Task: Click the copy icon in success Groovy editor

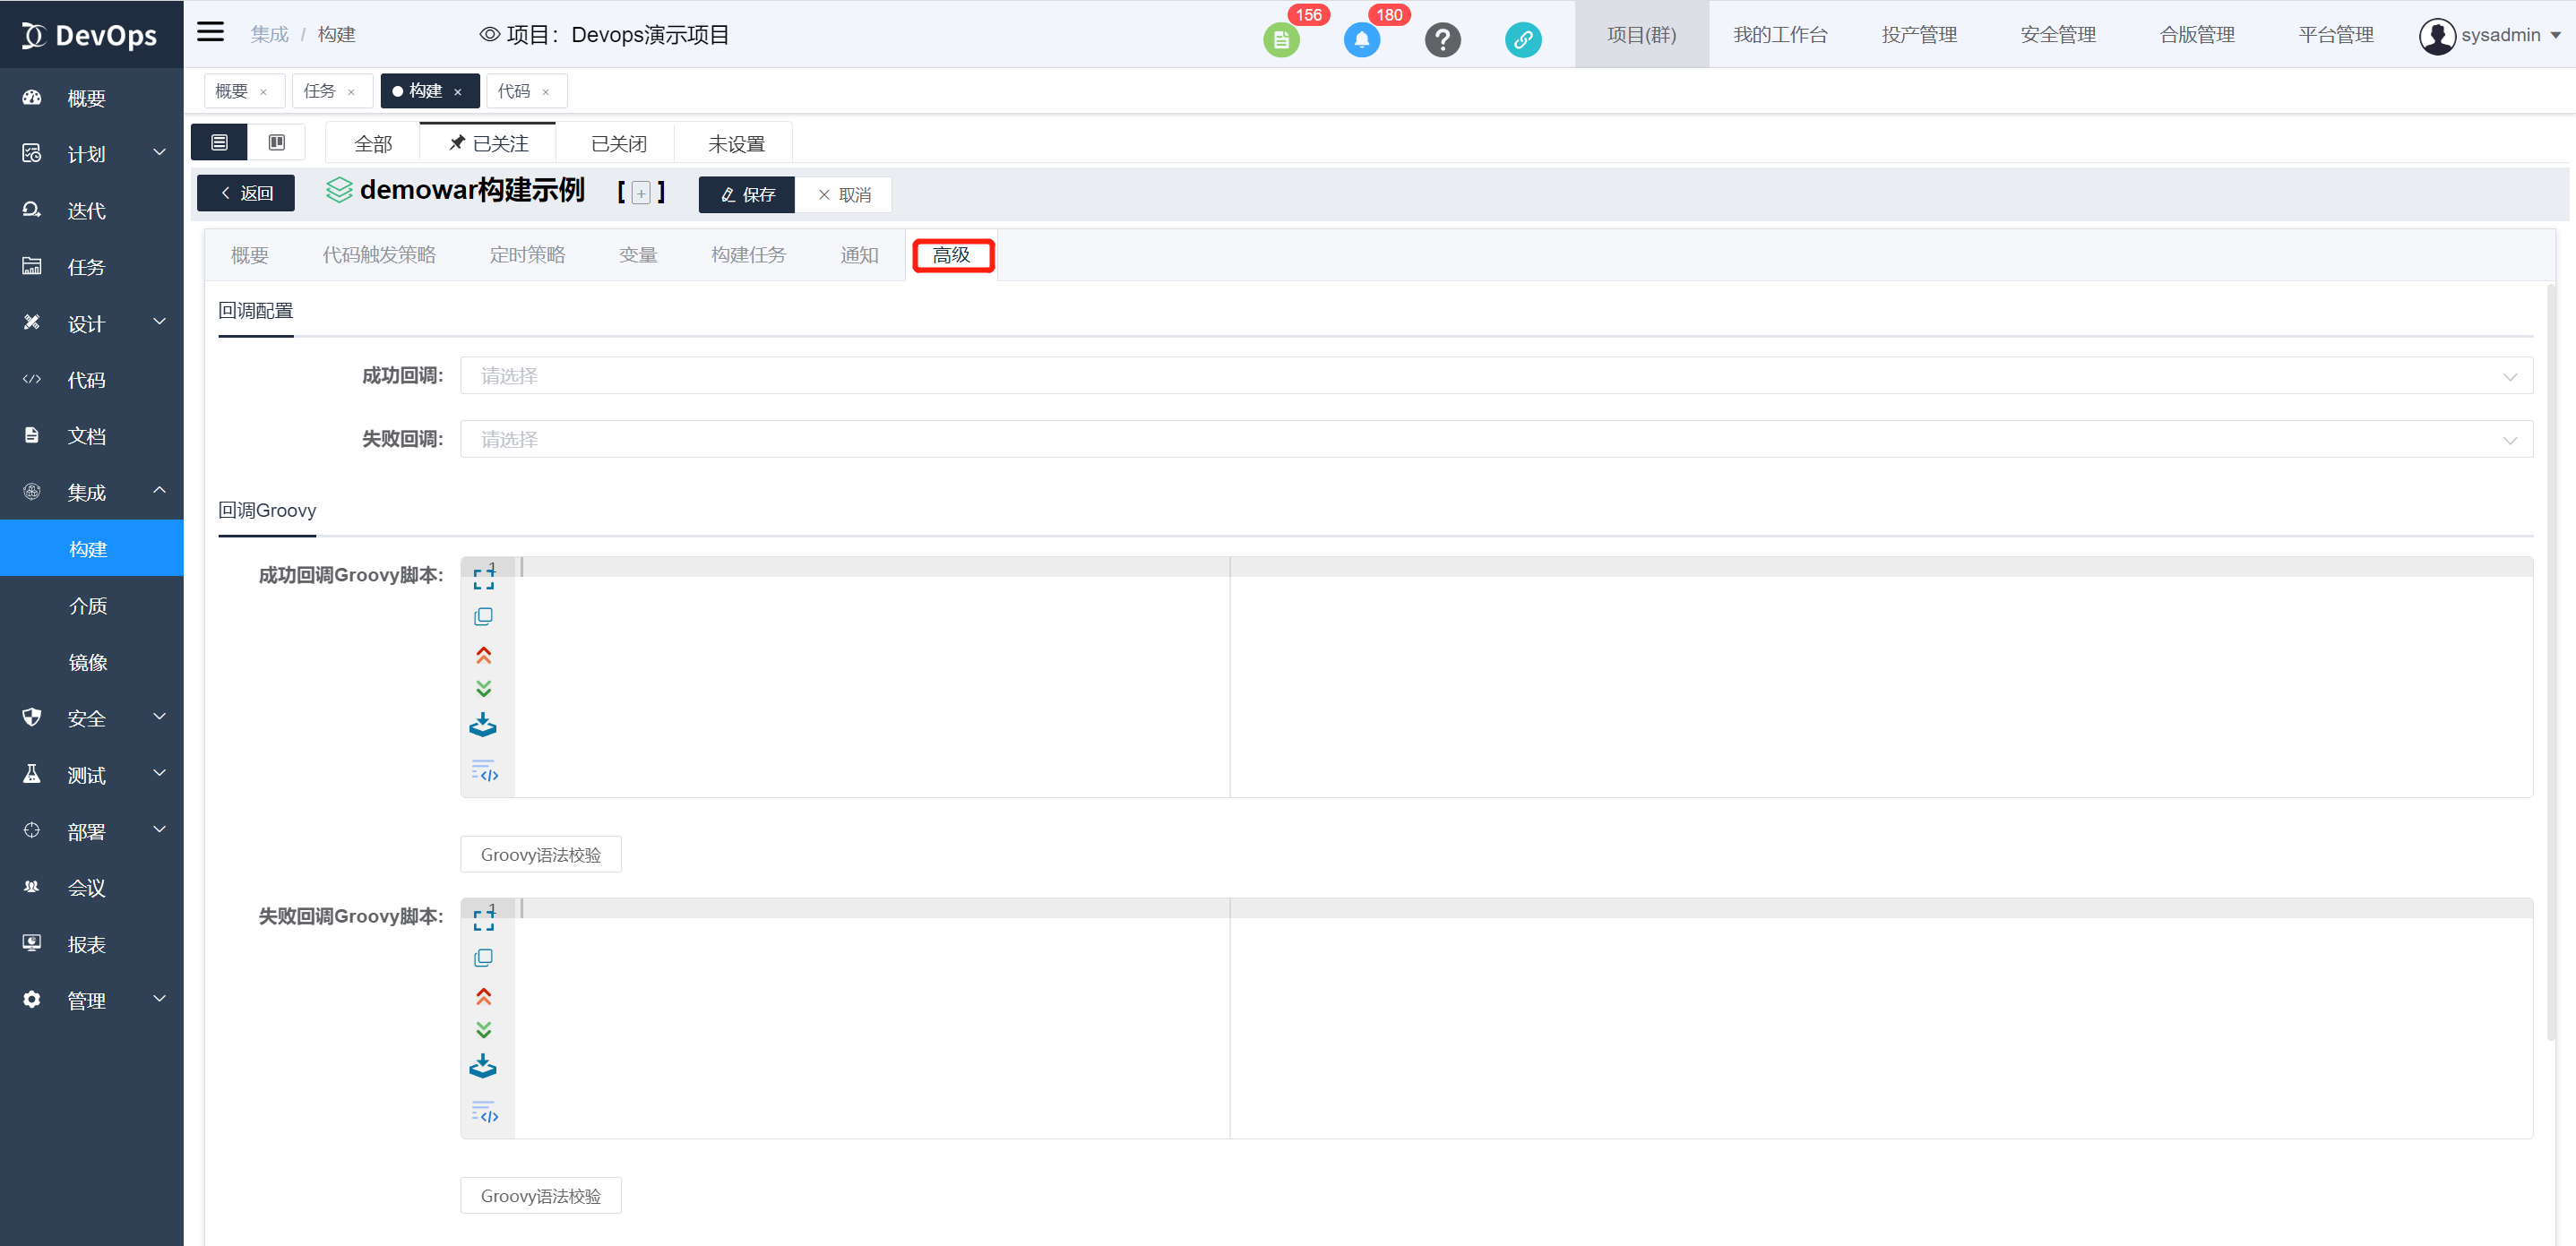Action: (x=483, y=616)
